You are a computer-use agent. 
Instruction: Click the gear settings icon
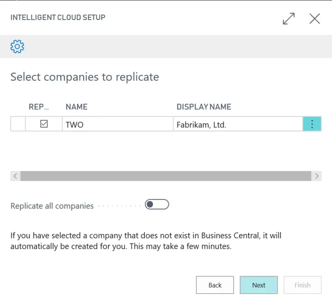[x=17, y=47]
